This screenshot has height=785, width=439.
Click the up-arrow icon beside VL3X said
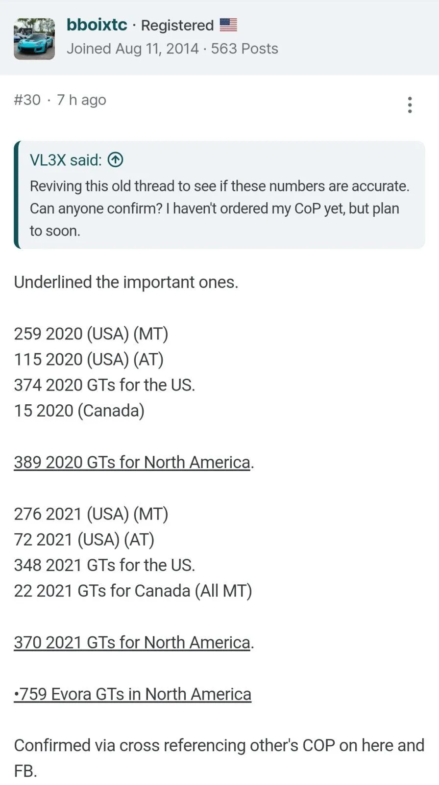[116, 159]
